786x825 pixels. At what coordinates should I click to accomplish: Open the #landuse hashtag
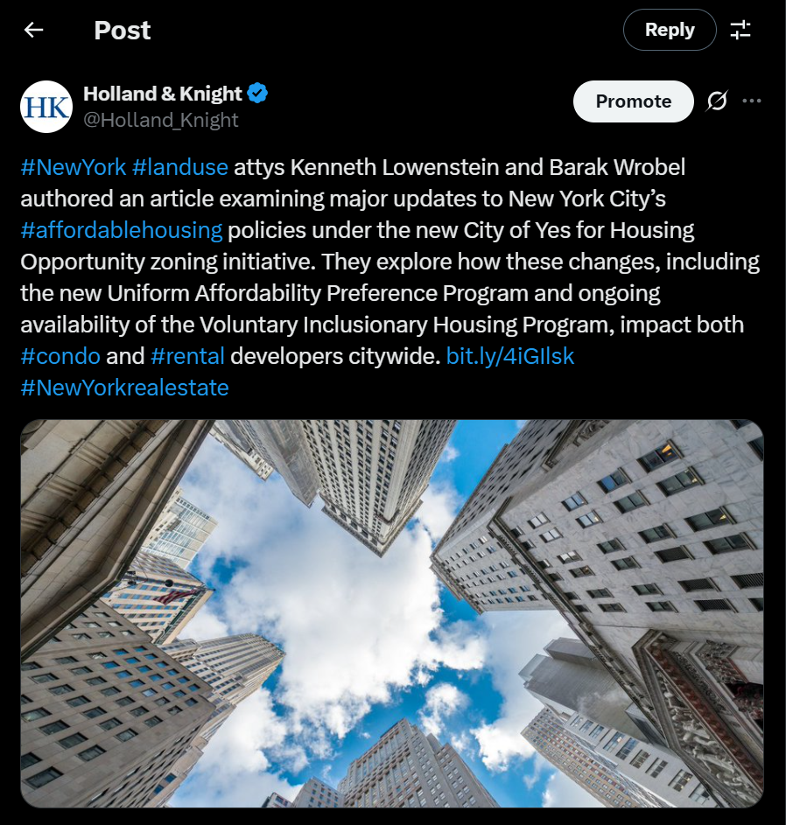click(180, 167)
